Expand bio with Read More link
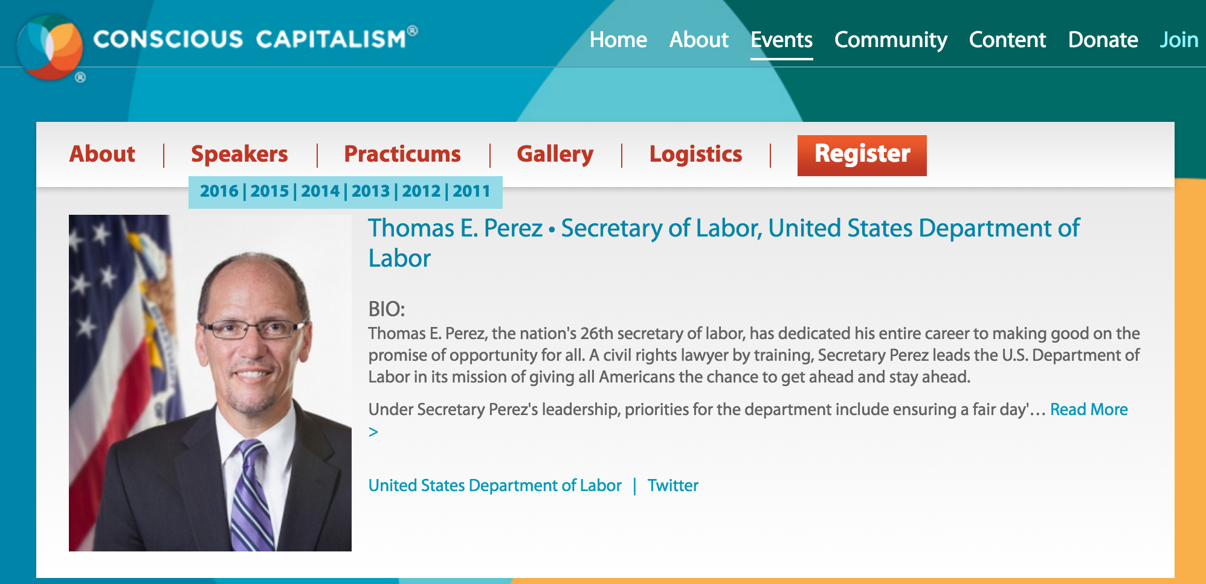This screenshot has width=1206, height=584. point(1089,410)
